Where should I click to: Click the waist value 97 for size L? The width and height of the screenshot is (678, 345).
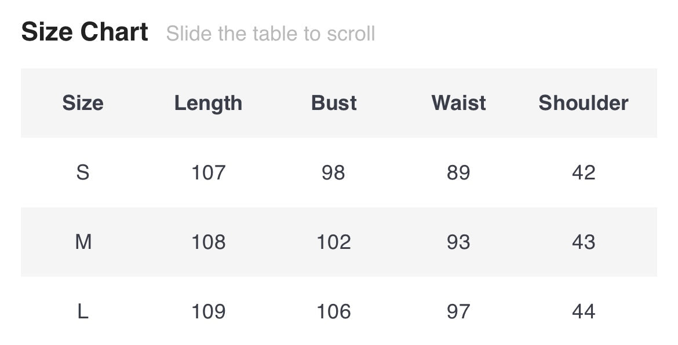458,312
